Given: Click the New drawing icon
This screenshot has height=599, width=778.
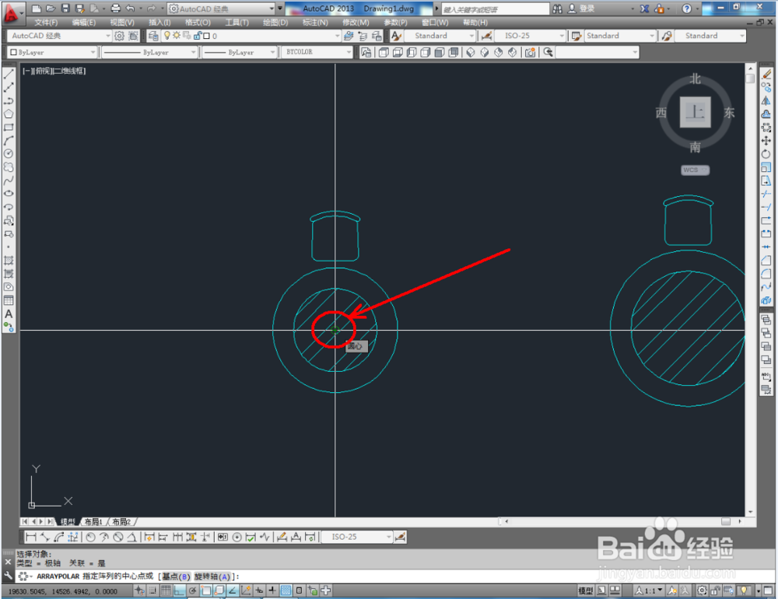Looking at the screenshot, I should coord(37,9).
